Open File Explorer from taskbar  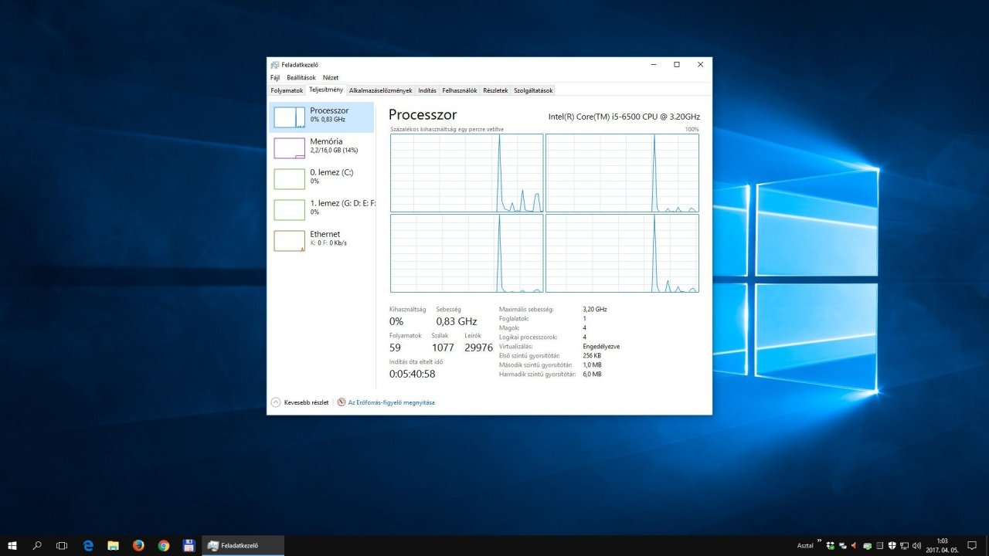point(113,545)
